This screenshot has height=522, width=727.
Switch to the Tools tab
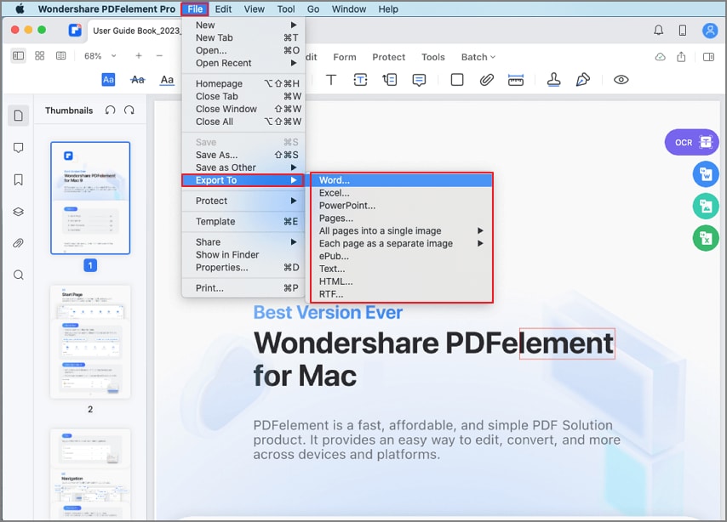pos(433,57)
